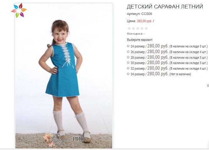209x150 pixels.
Task: Click the ДЕТСКИЙ САРАФАН ЛЕТНИЙ product title
Action: (165, 7)
